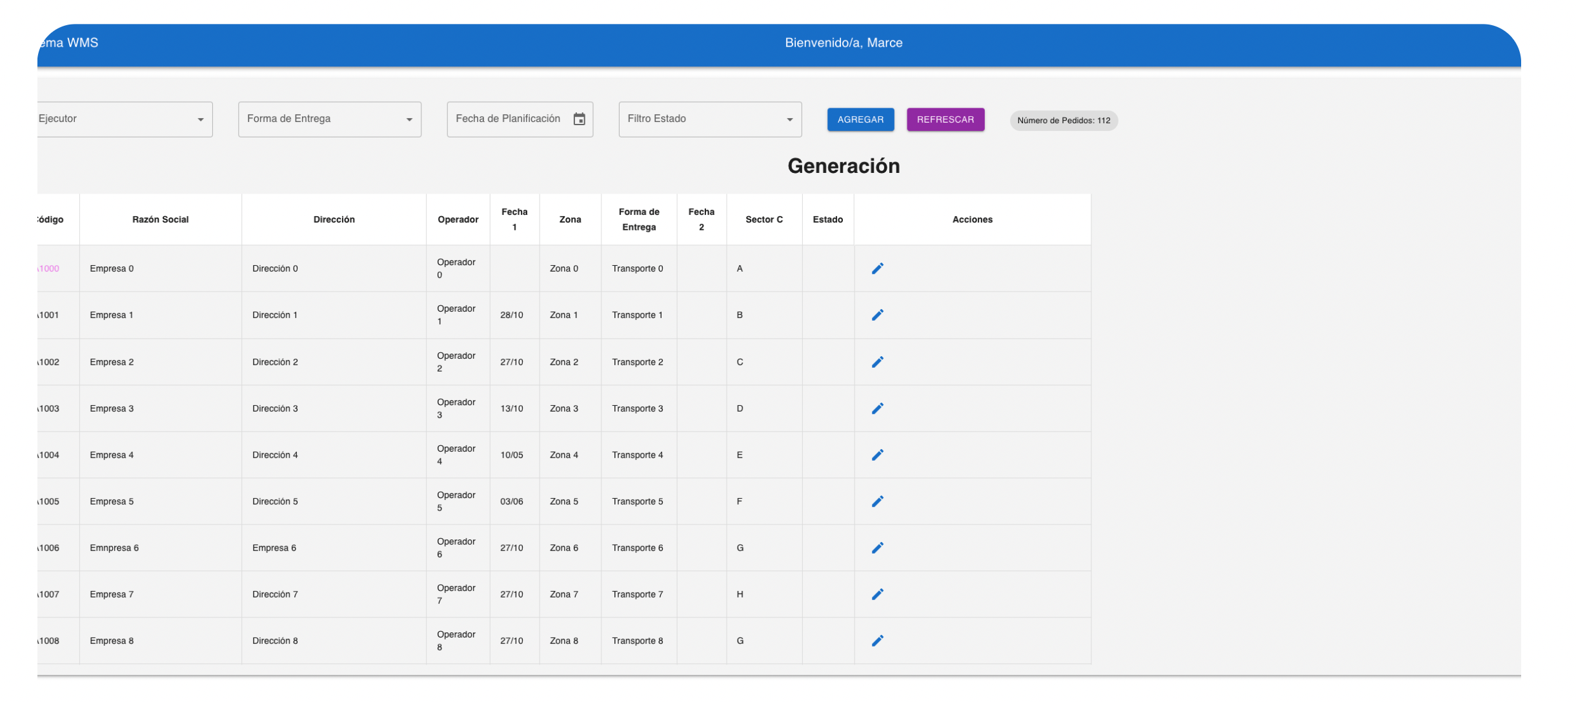
Task: Open edit for Empresa 4 row
Action: click(x=877, y=455)
